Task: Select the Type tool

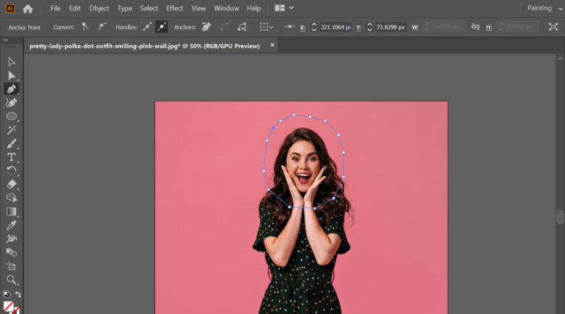Action: [12, 157]
